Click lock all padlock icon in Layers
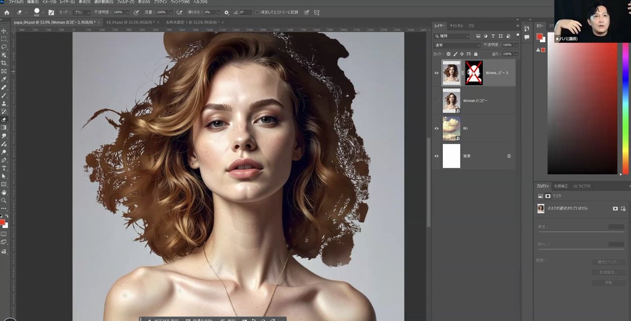Viewport: 631px width, 321px height. tap(476, 54)
